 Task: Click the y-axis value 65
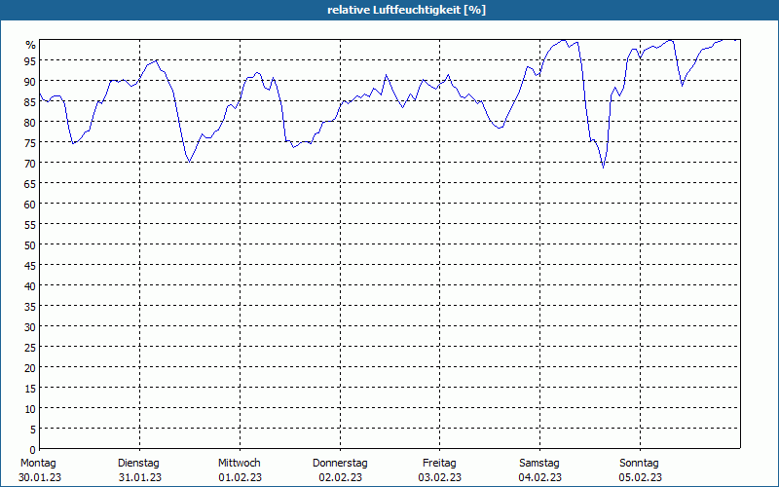tap(30, 183)
